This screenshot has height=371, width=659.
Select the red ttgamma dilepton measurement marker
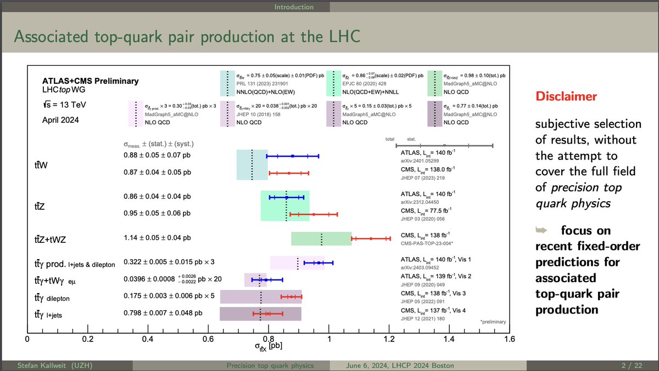tap(292, 297)
